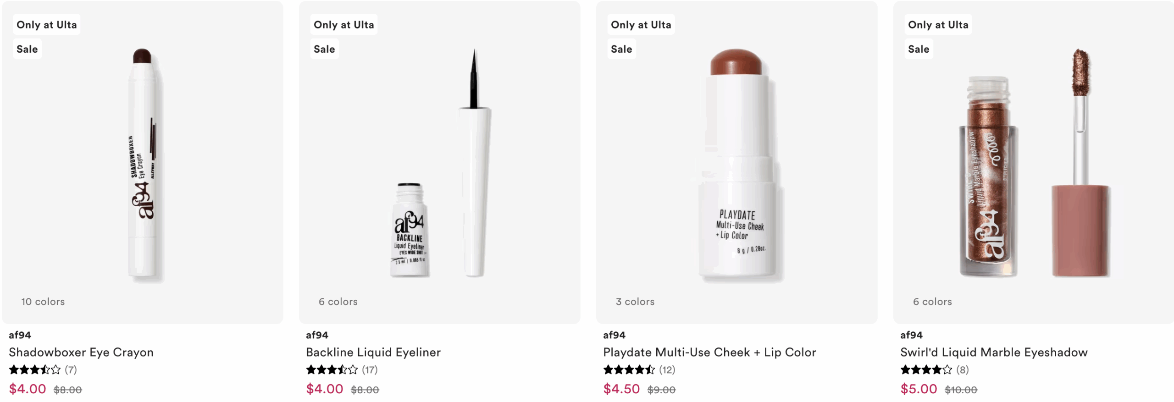Screen dimensions: 1174x402
Task: Click the star rating for Swirl'd Eyeshadow
Action: [x=926, y=369]
